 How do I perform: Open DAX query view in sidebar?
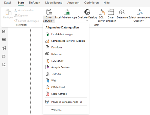click(x=4, y=56)
